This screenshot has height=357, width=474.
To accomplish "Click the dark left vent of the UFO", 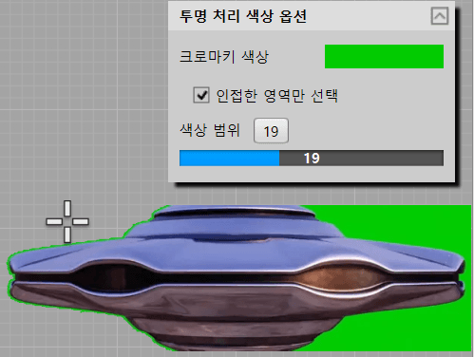I will pyautogui.click(x=107, y=277).
